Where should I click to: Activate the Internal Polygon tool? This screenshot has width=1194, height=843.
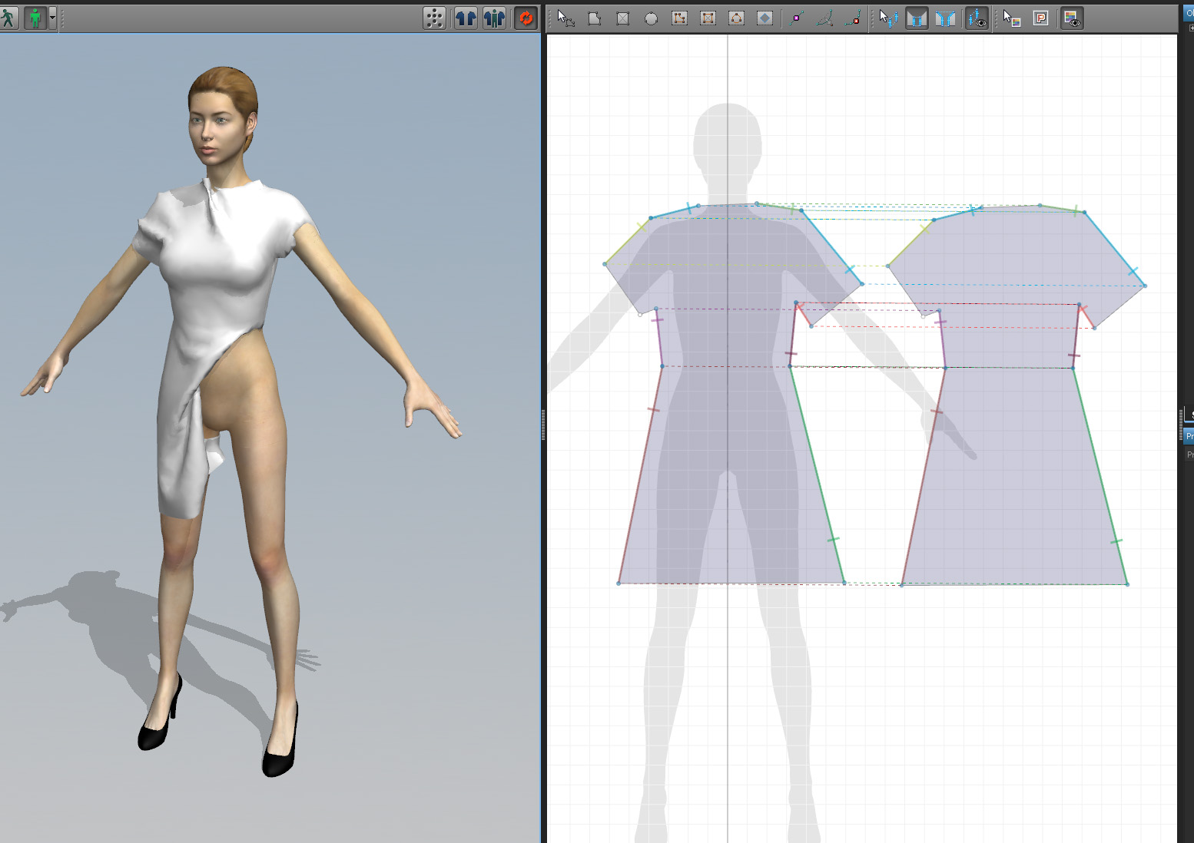pos(679,18)
